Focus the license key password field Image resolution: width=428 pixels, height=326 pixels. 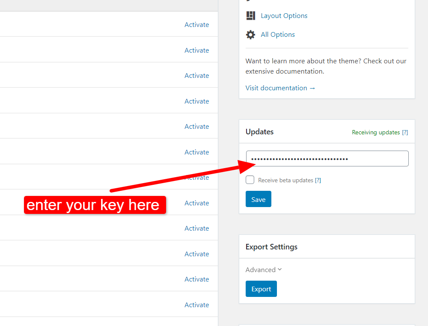point(327,158)
